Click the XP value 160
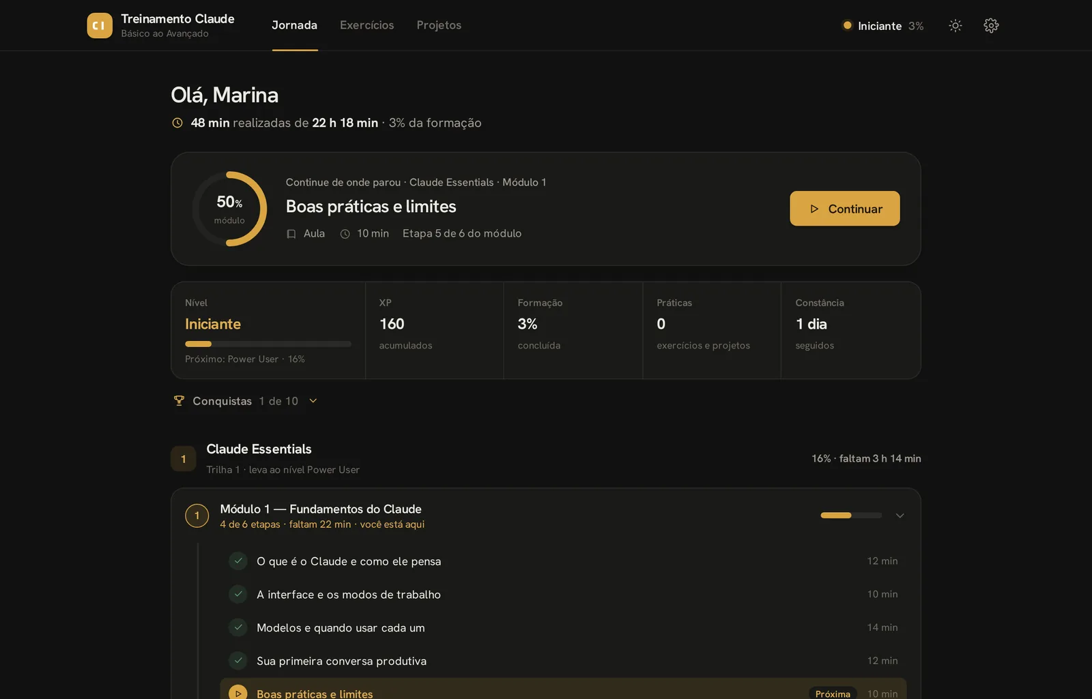Image resolution: width=1092 pixels, height=699 pixels. click(392, 324)
